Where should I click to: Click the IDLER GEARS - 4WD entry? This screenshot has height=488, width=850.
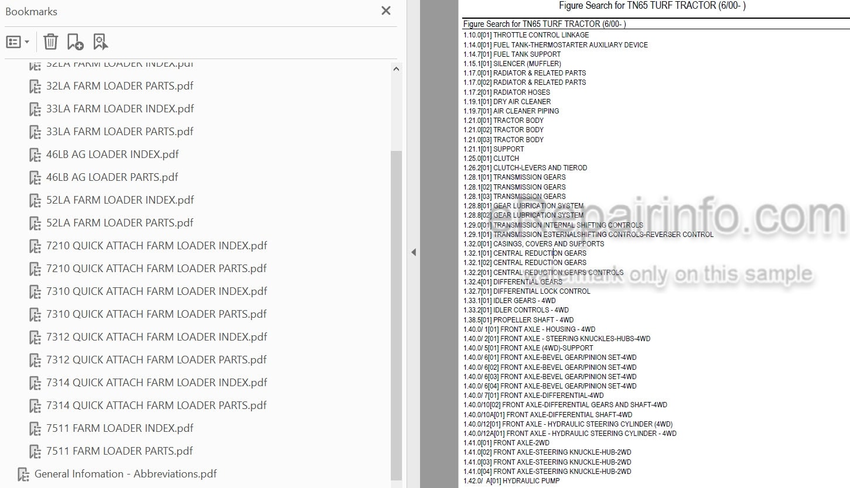(510, 300)
